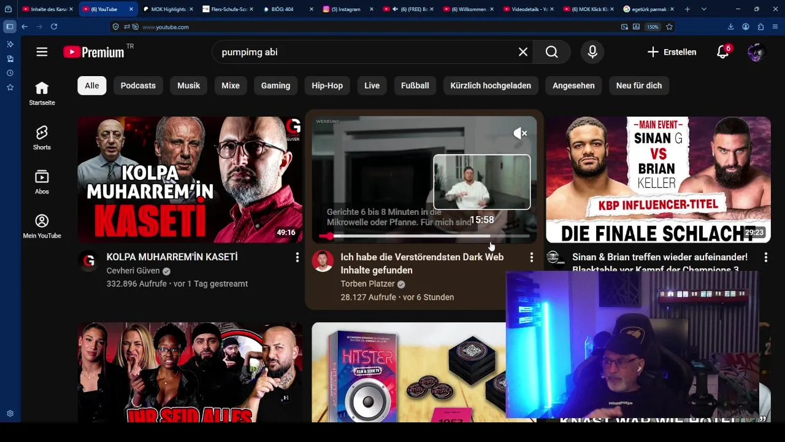Reload the page with the refresh icon
The height and width of the screenshot is (442, 785).
54,26
